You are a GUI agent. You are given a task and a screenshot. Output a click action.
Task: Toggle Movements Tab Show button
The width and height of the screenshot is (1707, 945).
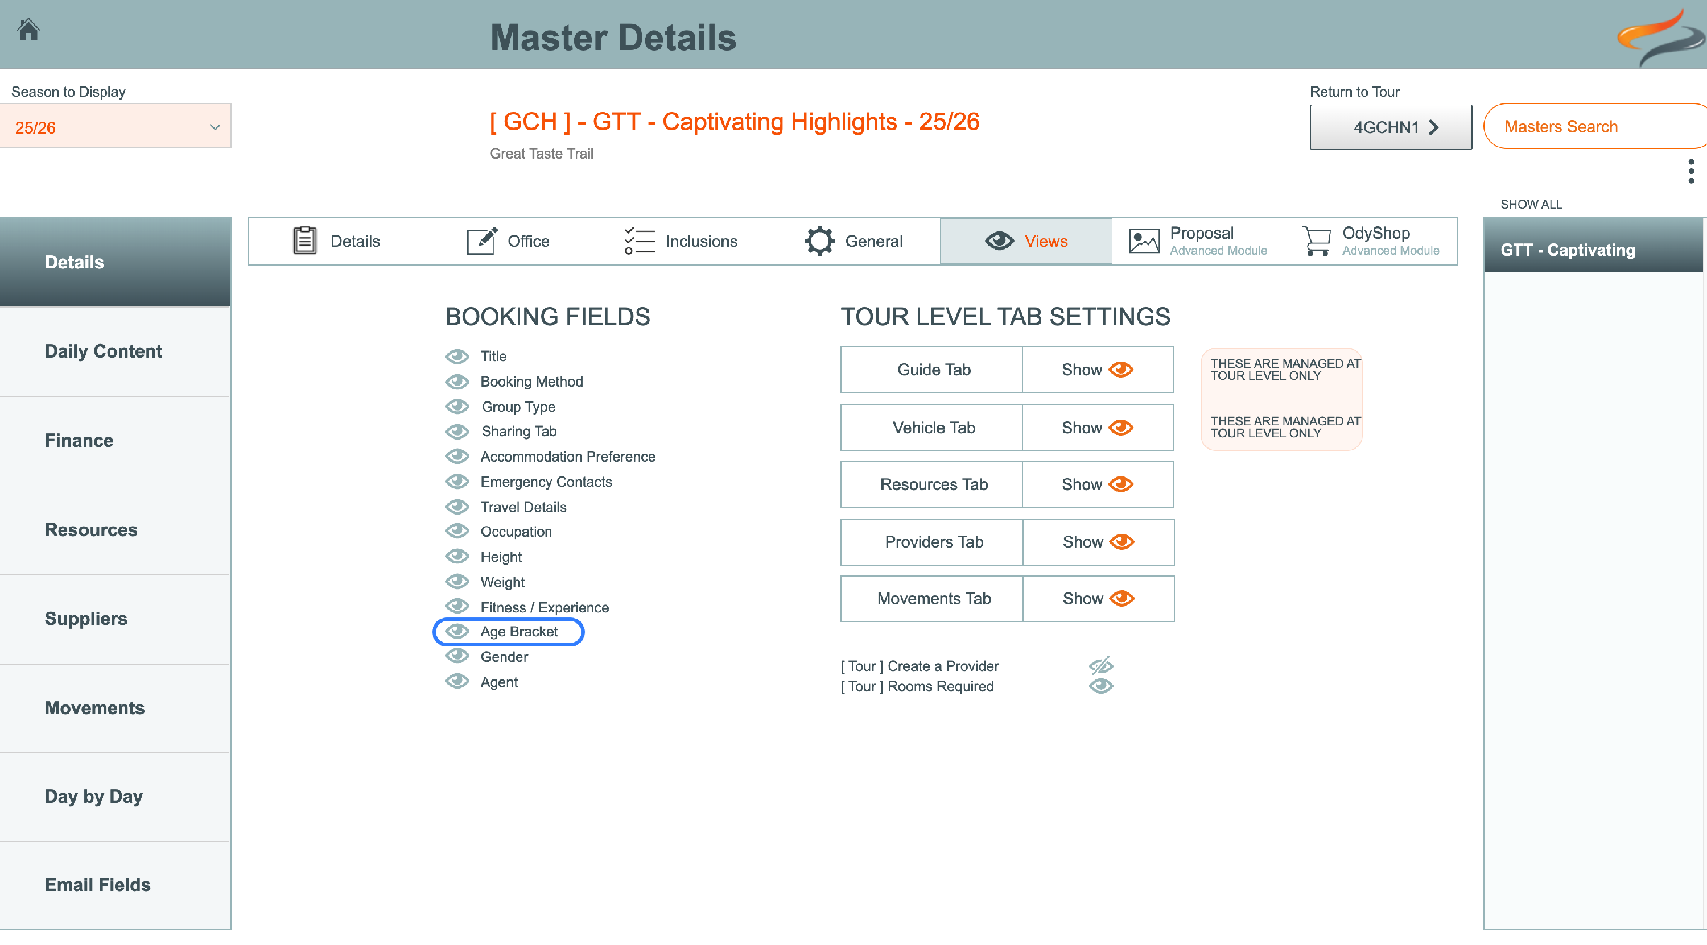point(1098,599)
